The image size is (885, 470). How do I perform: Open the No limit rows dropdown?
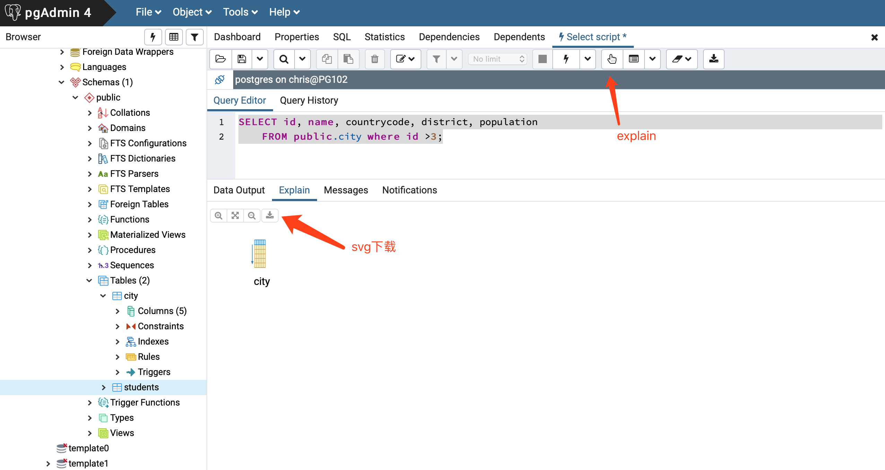tap(497, 59)
